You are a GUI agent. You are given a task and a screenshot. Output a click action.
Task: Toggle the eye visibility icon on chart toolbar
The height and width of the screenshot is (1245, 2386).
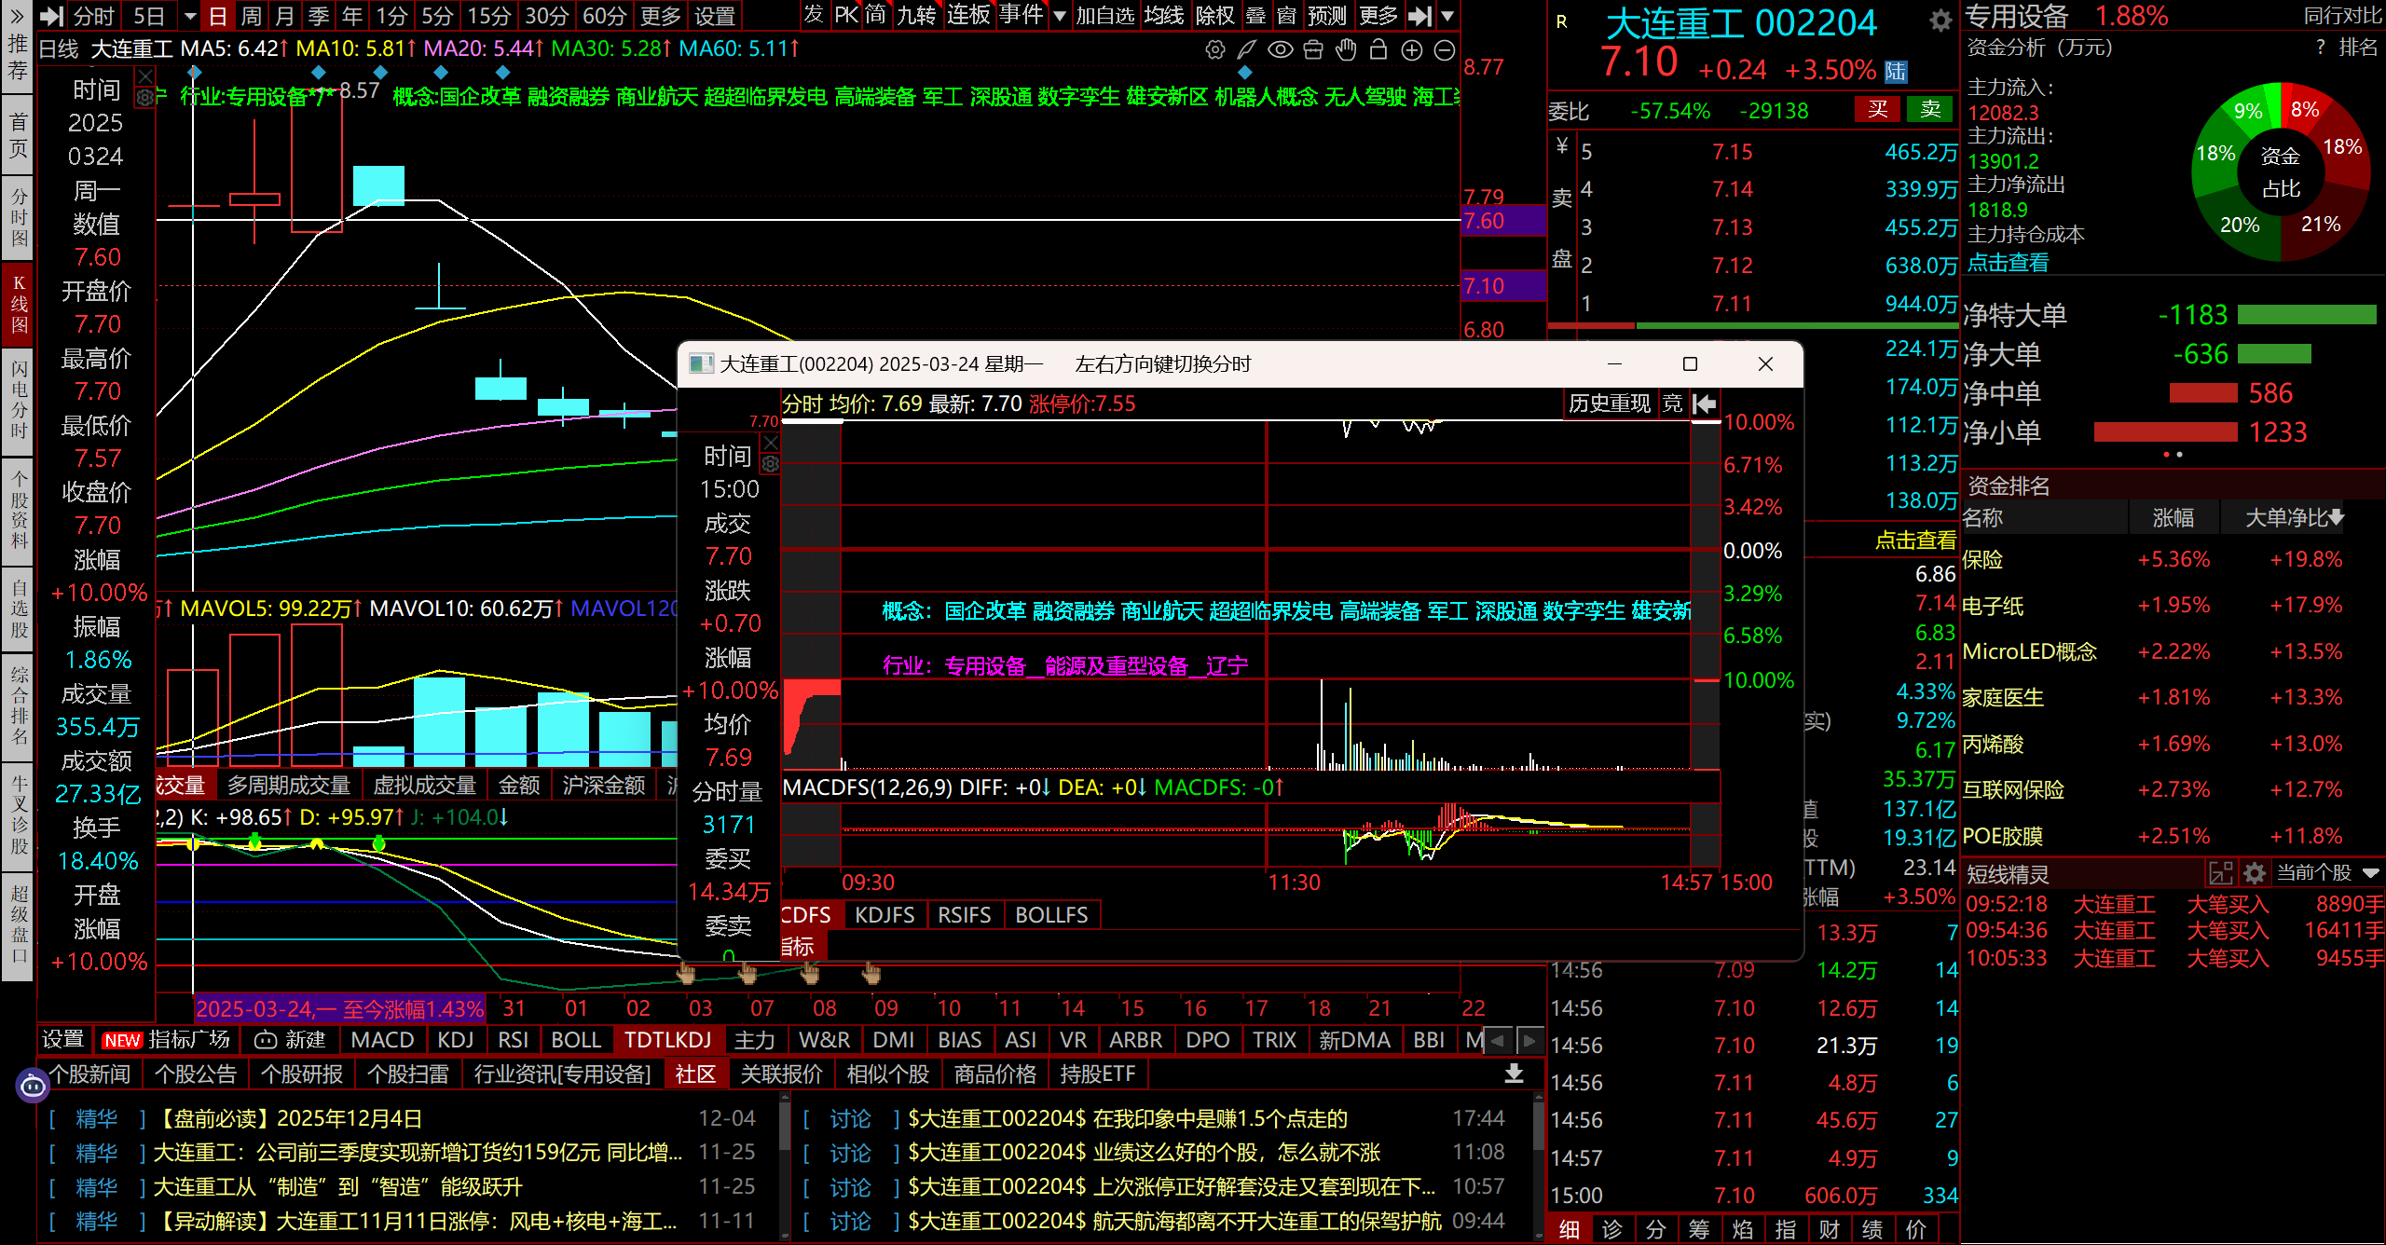click(1281, 50)
